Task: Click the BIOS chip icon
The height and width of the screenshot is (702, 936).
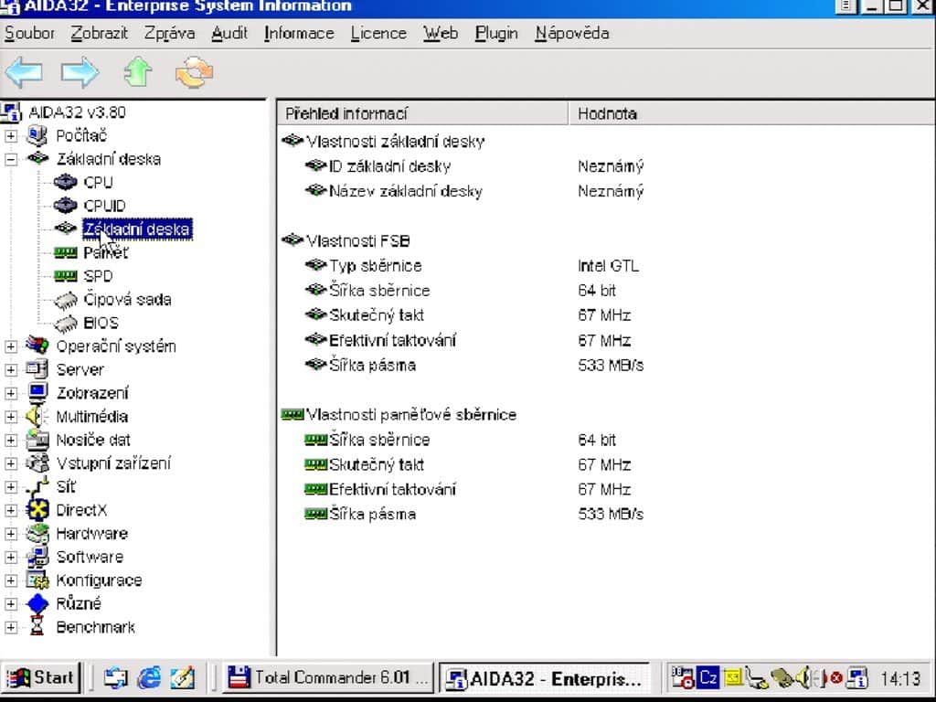Action: point(65,323)
